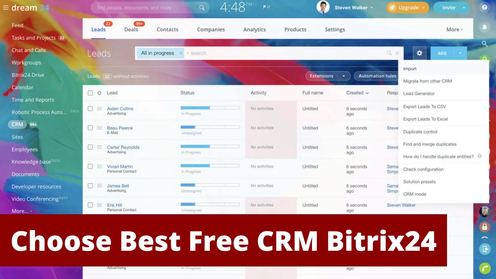The image size is (496, 279).
Task: Open the Vivian Martin lead link
Action: click(x=120, y=166)
